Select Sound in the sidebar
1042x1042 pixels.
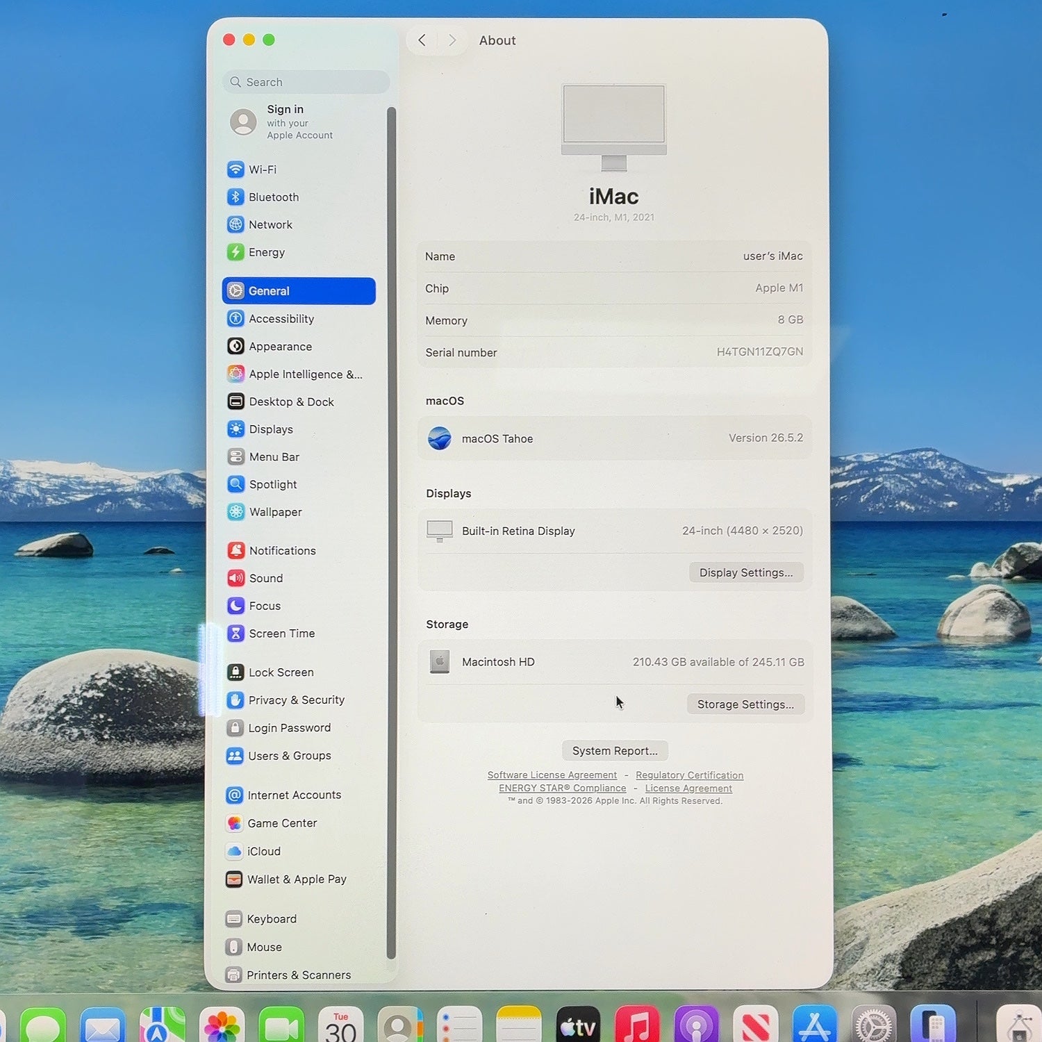[x=299, y=578]
